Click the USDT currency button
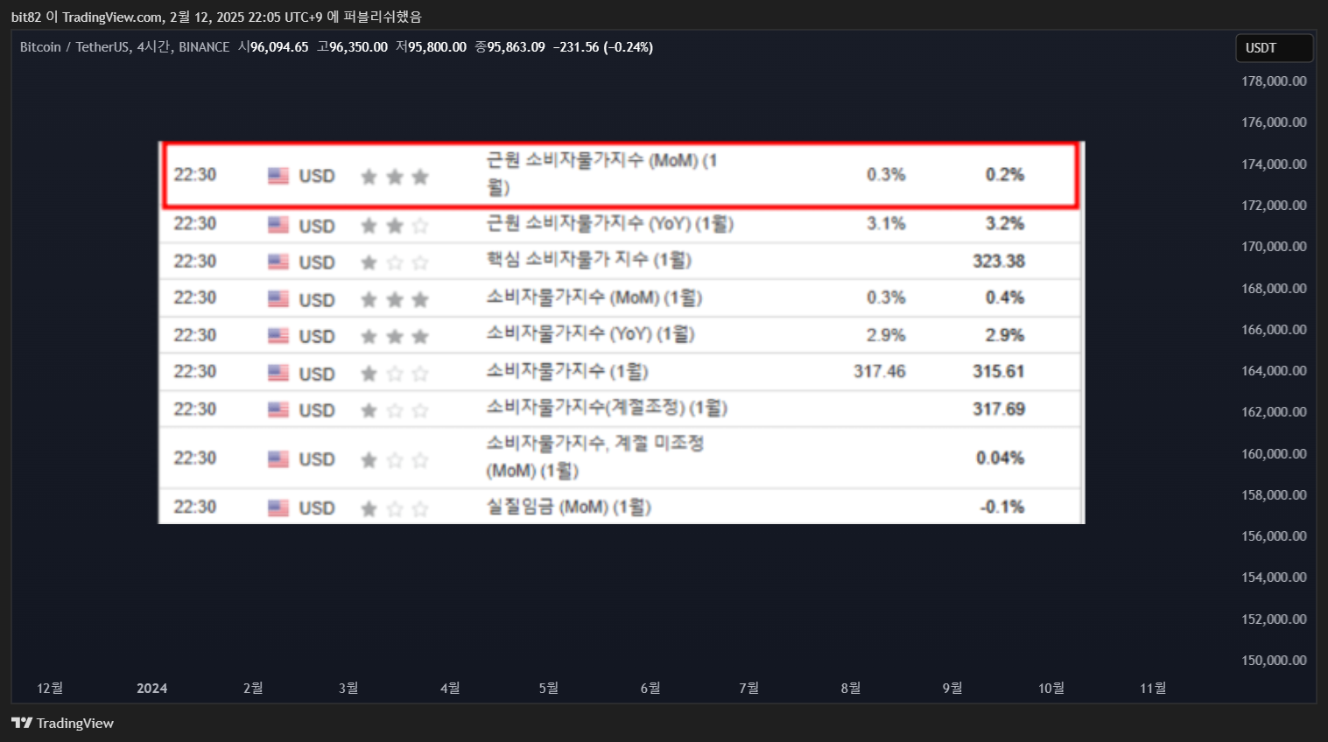This screenshot has height=742, width=1328. 1274,48
